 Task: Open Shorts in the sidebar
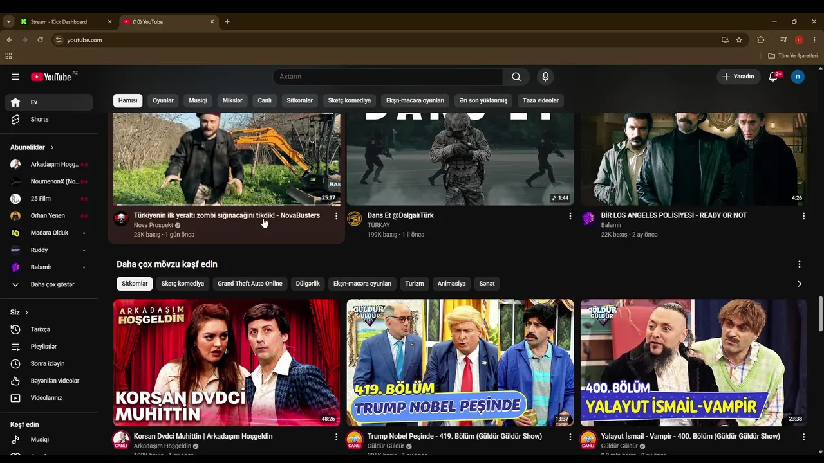coord(49,119)
